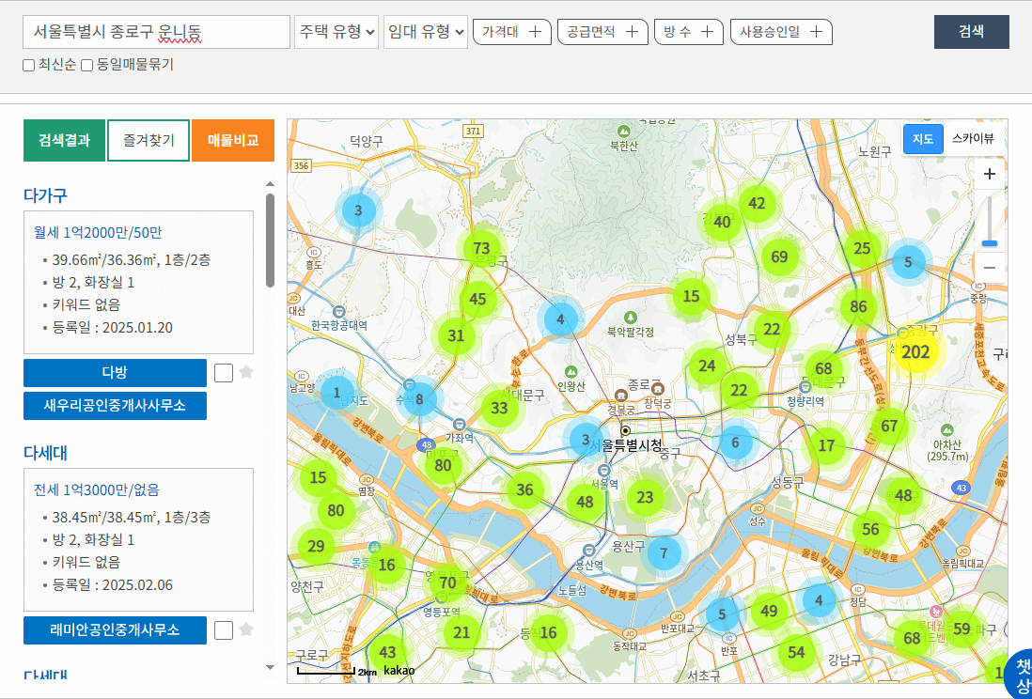Click cluster marker 40
The height and width of the screenshot is (699, 1032).
722,222
